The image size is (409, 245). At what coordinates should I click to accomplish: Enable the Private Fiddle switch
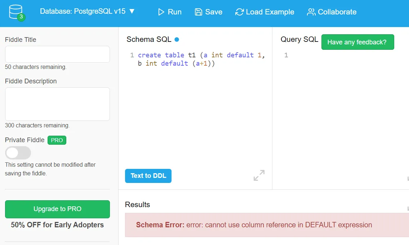18,153
